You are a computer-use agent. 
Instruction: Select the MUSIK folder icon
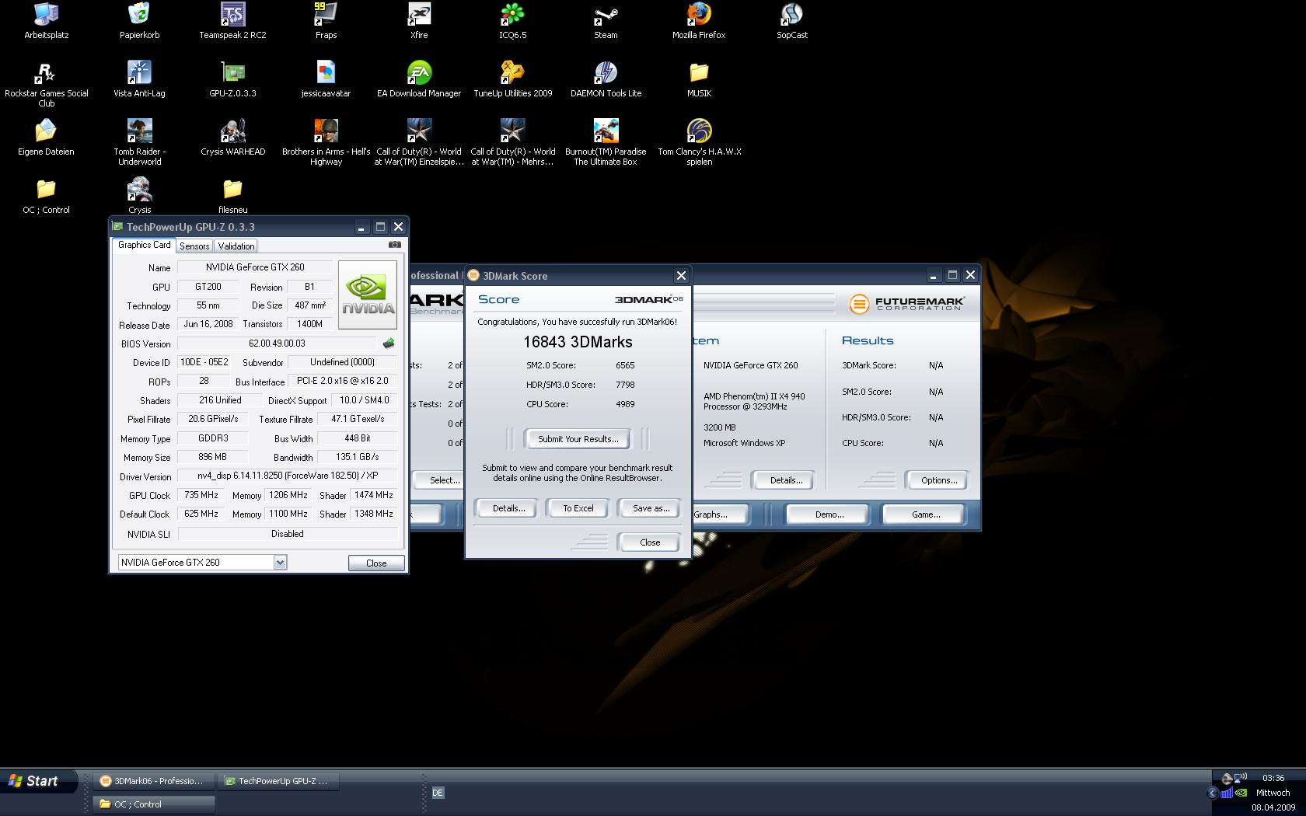pos(699,79)
